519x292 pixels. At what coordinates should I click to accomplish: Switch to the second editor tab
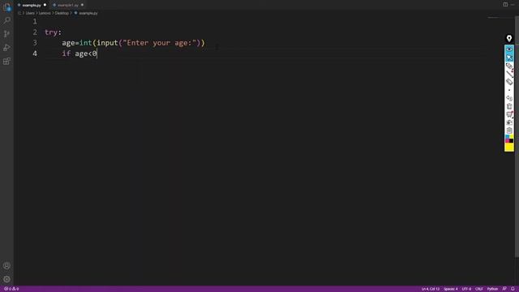pyautogui.click(x=68, y=5)
